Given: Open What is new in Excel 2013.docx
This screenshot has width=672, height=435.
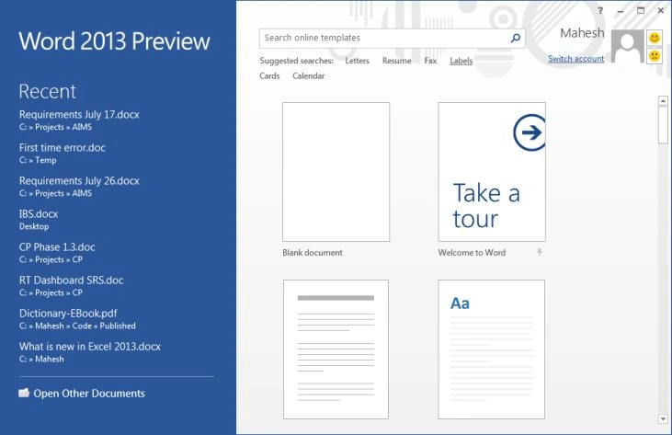Looking at the screenshot, I should [90, 352].
